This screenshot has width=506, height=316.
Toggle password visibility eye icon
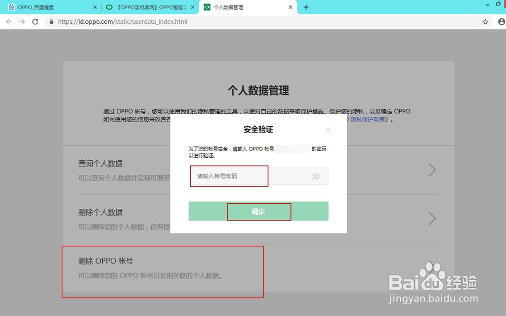click(316, 176)
